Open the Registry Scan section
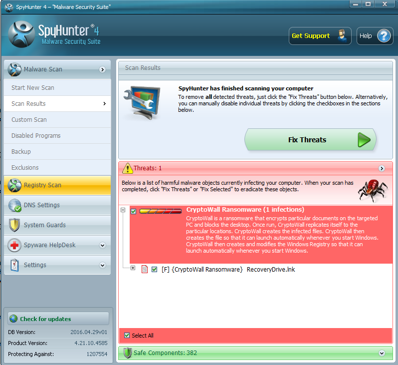Image resolution: width=398 pixels, height=365 pixels. coord(57,185)
